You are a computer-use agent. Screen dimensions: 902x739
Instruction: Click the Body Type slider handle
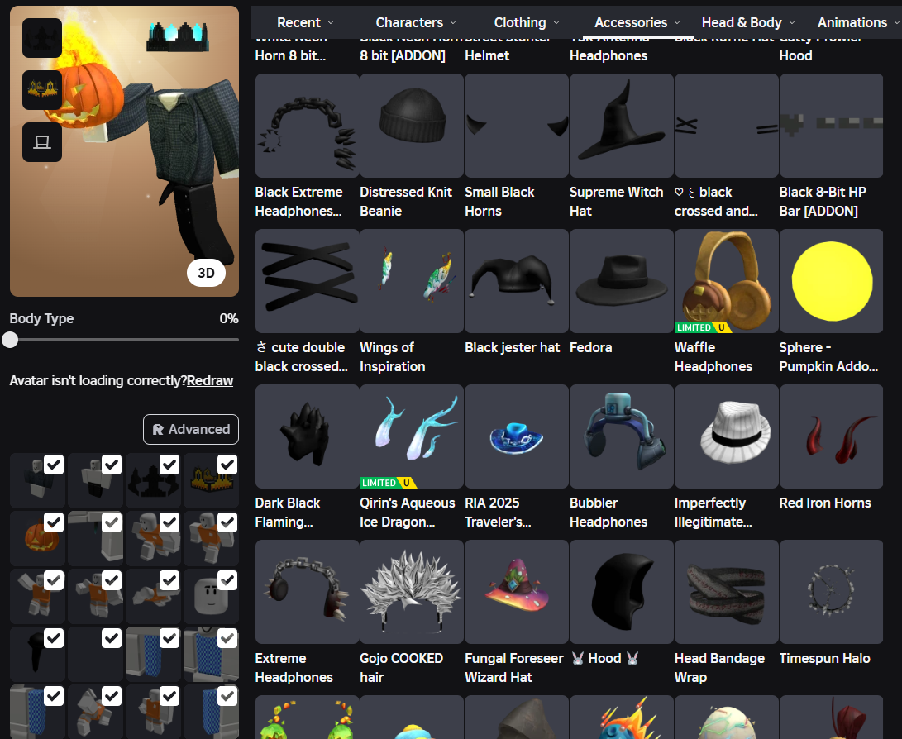[10, 340]
